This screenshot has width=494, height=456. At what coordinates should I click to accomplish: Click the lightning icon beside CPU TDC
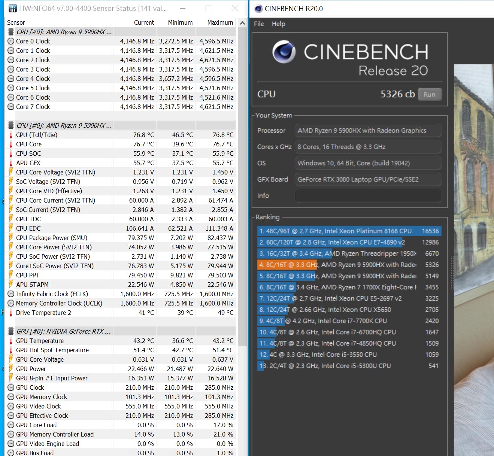coord(11,219)
